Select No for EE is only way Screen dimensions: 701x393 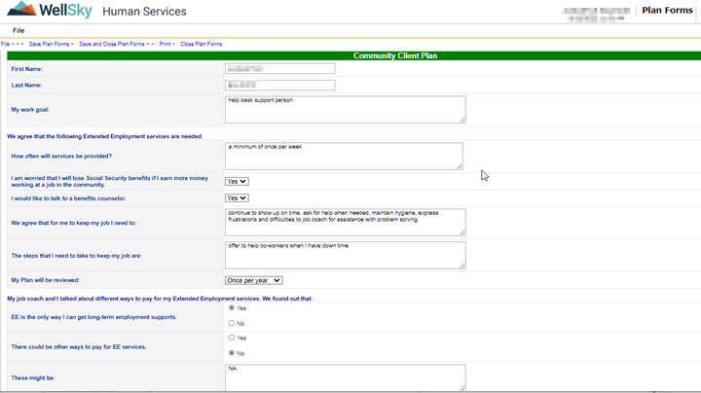point(232,324)
